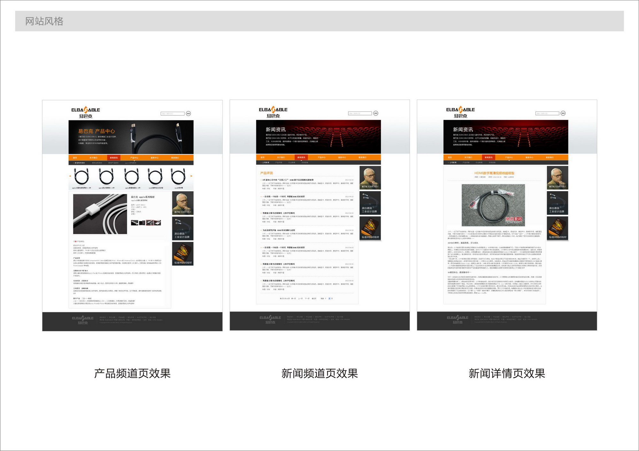Open 关于我们 nav item on news detail mockup

pyautogui.click(x=468, y=158)
